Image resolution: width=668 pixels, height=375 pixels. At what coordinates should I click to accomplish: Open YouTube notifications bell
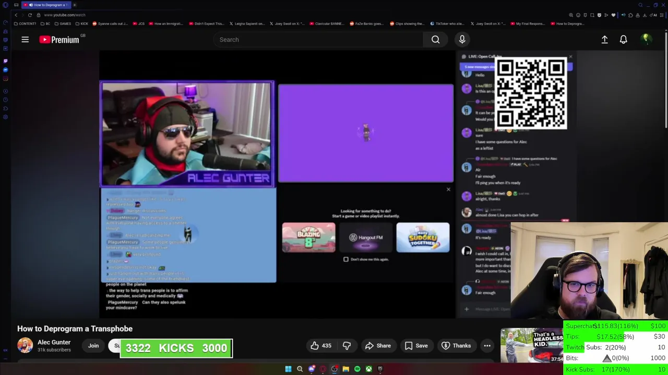623,40
